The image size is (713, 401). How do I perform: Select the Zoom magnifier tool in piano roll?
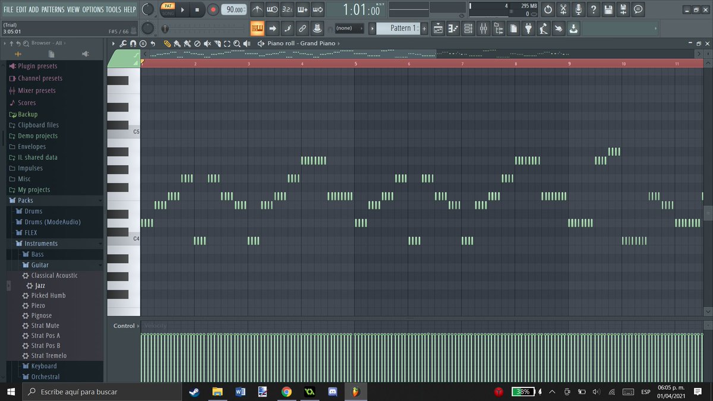236,43
